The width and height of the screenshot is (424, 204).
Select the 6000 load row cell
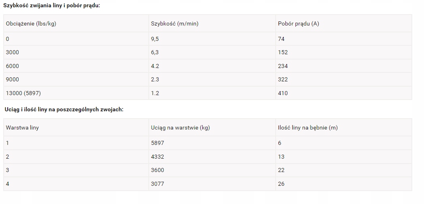click(x=12, y=66)
